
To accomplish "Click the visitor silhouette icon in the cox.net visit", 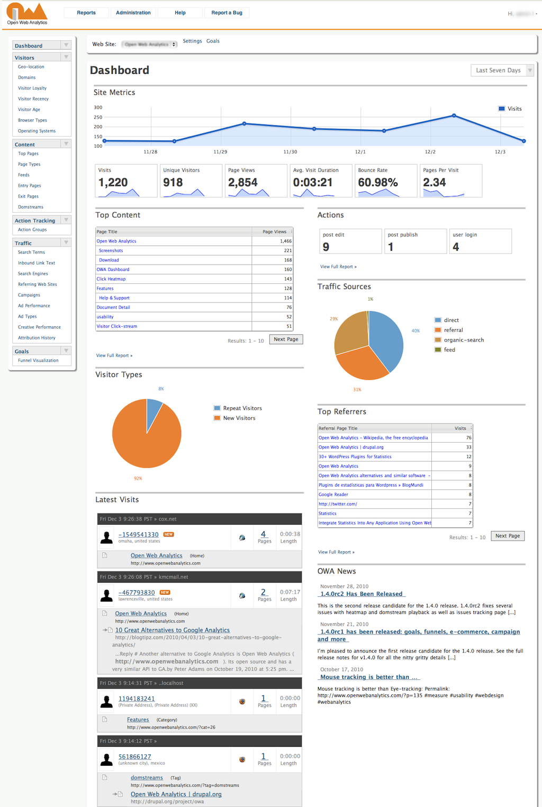I will tap(106, 537).
